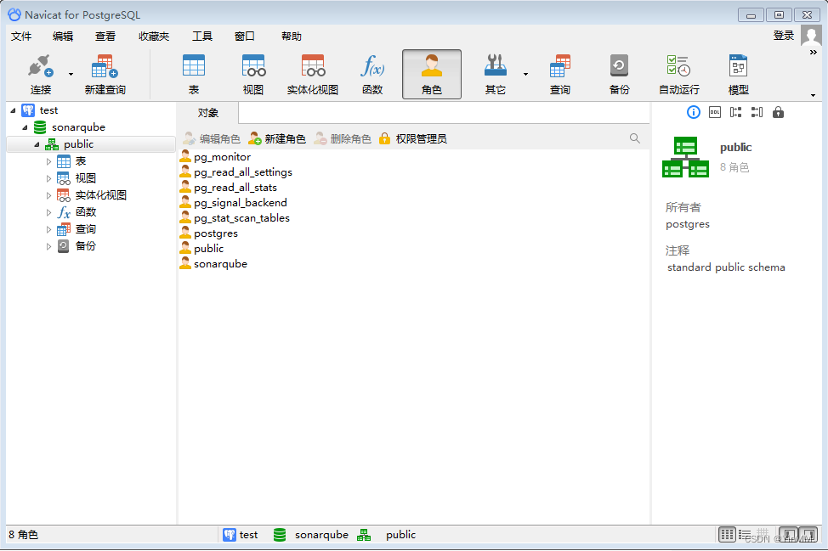Open the Help (帮助) menu
828x551 pixels.
point(291,36)
